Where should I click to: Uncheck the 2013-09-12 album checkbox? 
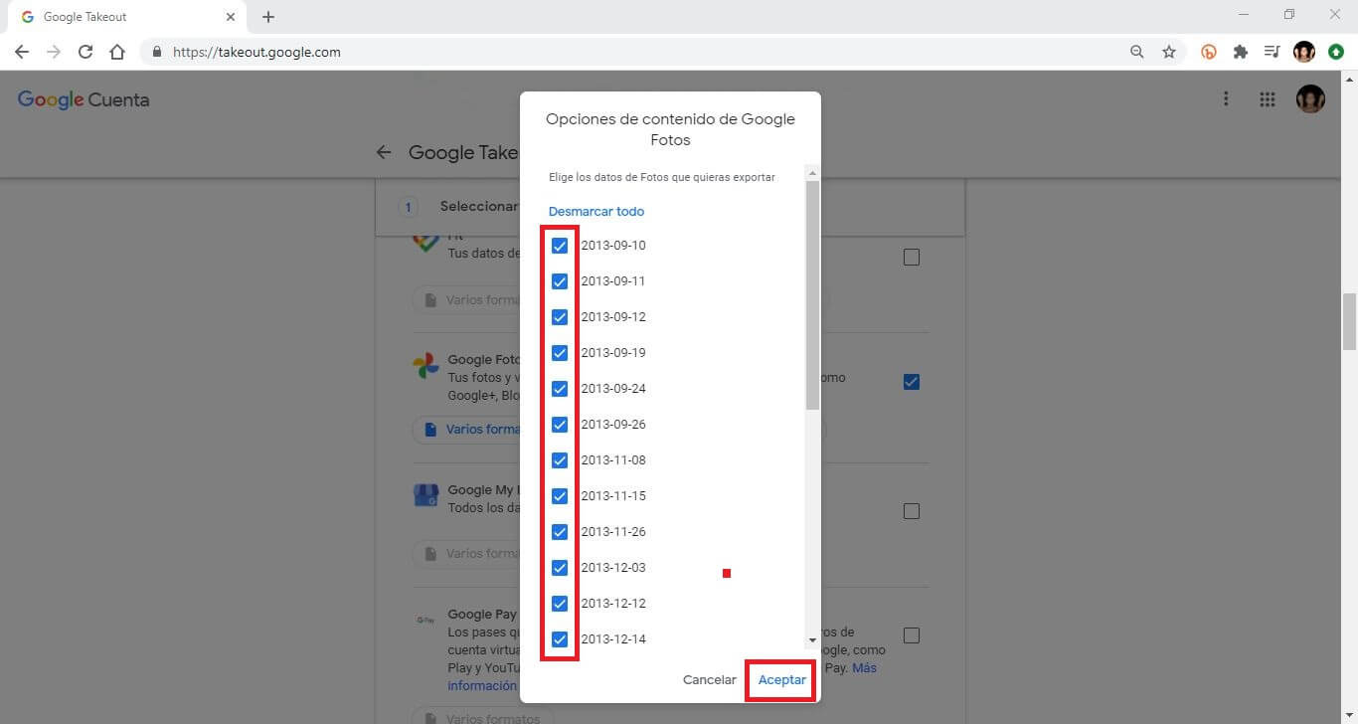coord(560,317)
